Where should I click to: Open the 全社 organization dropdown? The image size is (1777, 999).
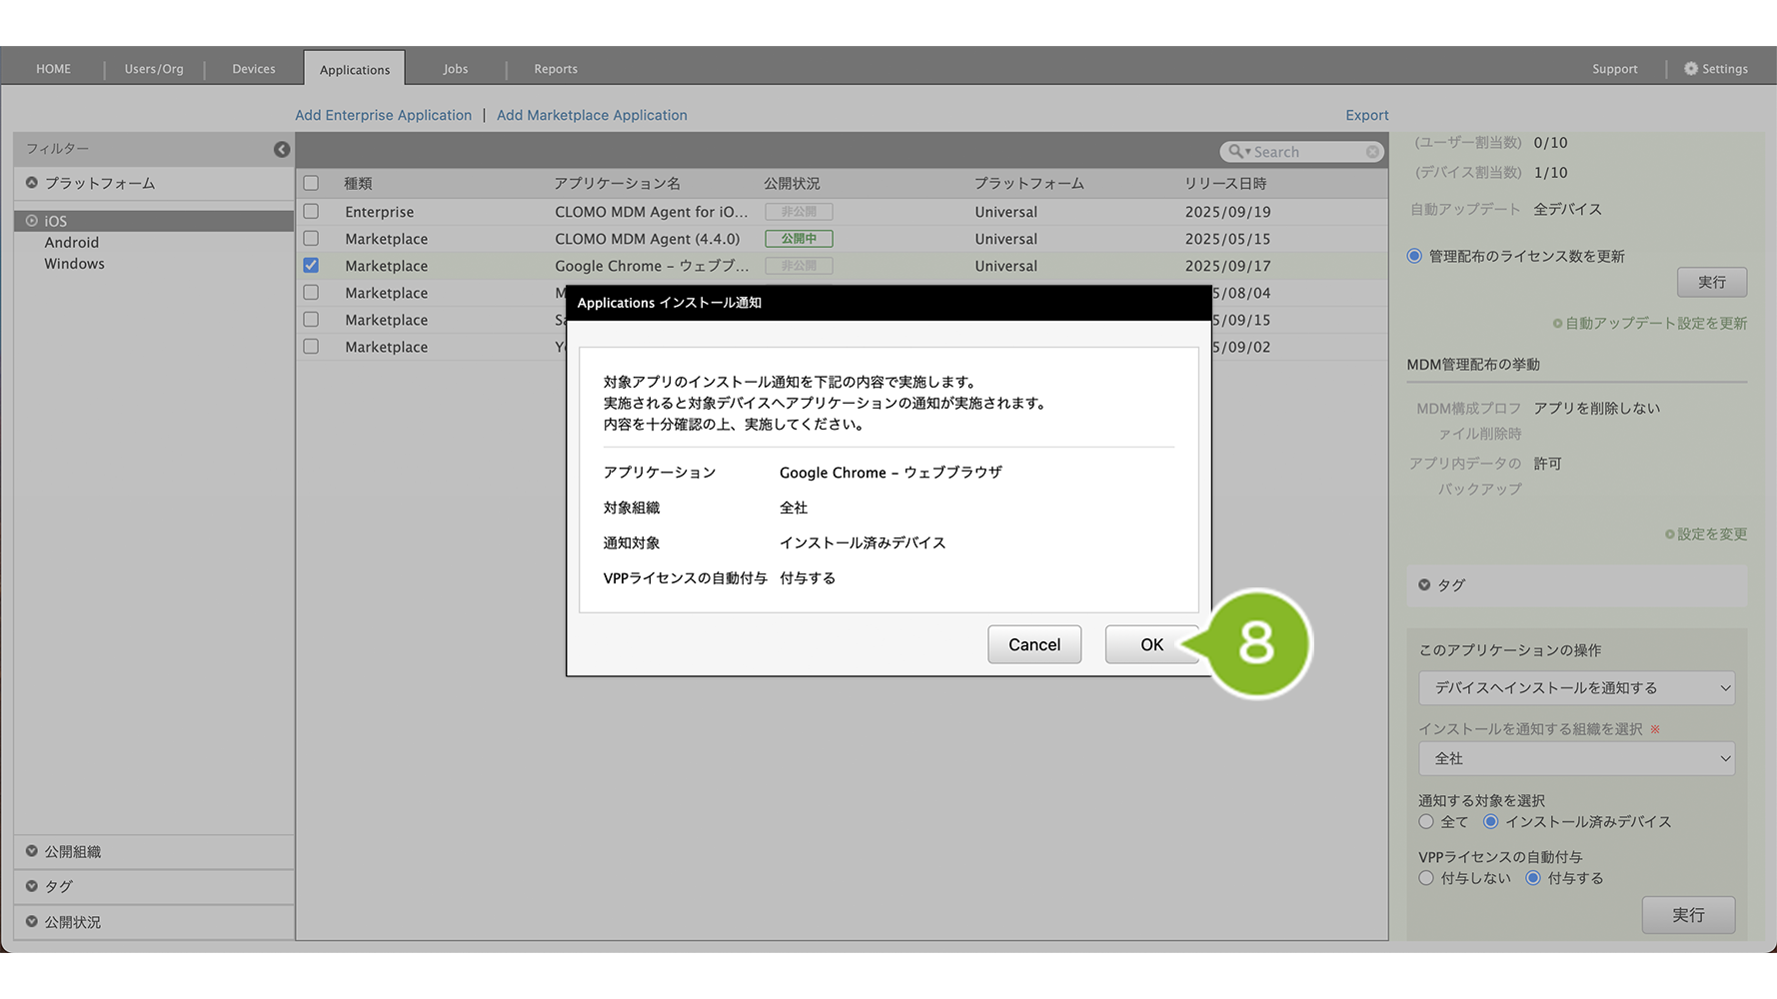tap(1576, 758)
